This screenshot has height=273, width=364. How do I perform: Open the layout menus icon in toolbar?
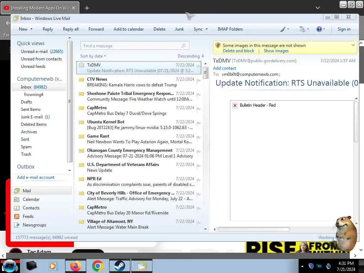point(302,29)
